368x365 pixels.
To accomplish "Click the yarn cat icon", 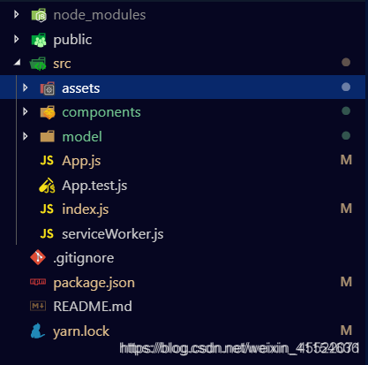I will click(x=38, y=331).
